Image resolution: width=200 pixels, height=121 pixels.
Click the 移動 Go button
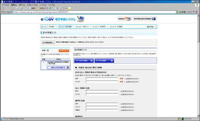tap(182, 12)
